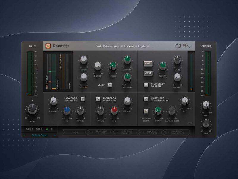Click the Makeup Gain knob
The height and width of the screenshot is (179, 238).
click(172, 110)
